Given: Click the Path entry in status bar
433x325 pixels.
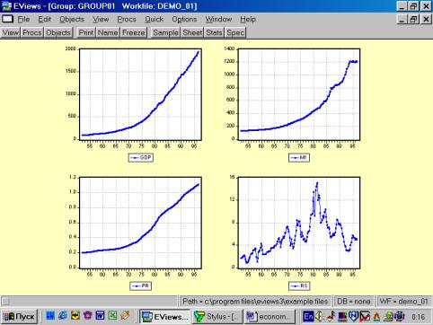Looking at the screenshot, I should tap(255, 302).
